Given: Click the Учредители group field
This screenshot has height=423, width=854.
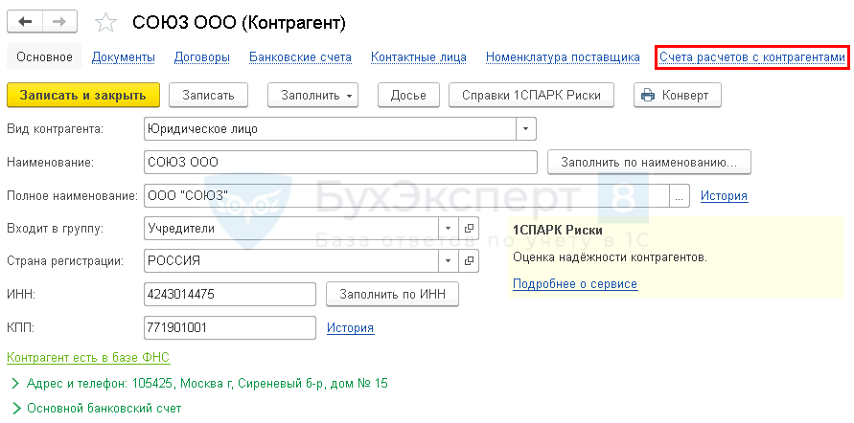Looking at the screenshot, I should [x=291, y=229].
